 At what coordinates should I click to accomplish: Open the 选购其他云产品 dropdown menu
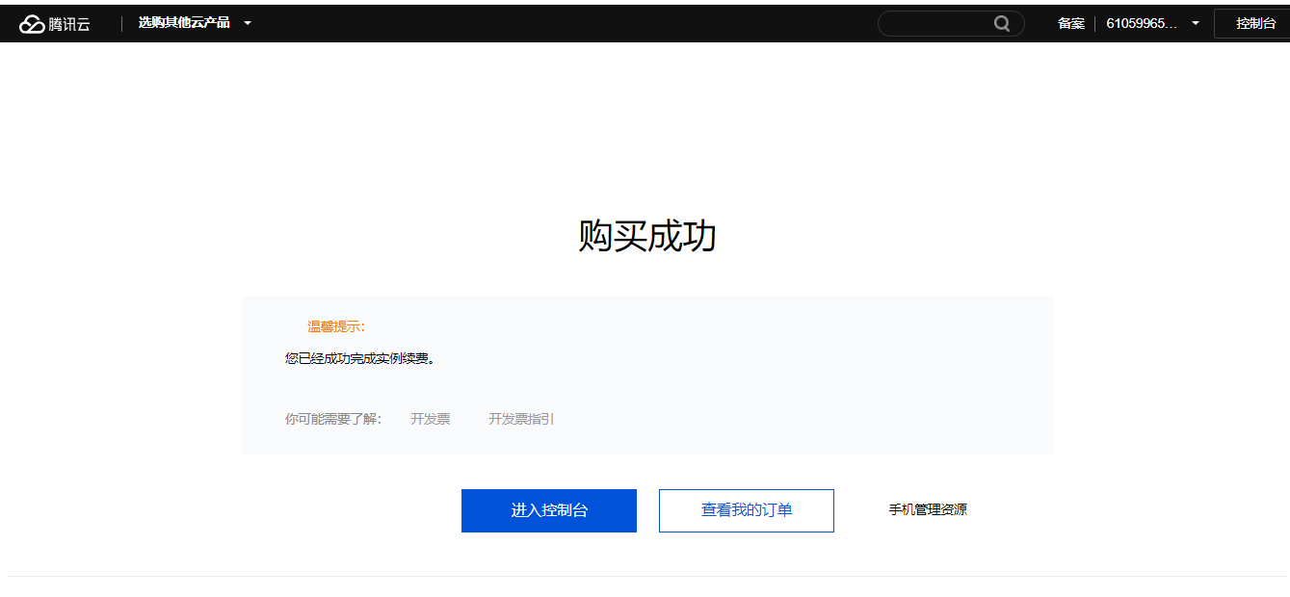195,23
